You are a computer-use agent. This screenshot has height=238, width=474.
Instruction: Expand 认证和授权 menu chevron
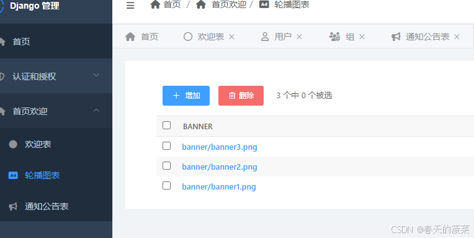pyautogui.click(x=96, y=75)
